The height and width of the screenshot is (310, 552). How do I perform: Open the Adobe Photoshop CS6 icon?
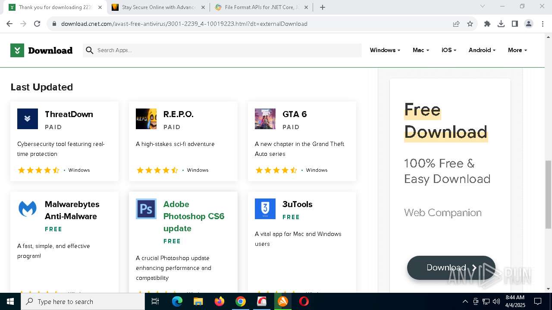[x=146, y=209]
